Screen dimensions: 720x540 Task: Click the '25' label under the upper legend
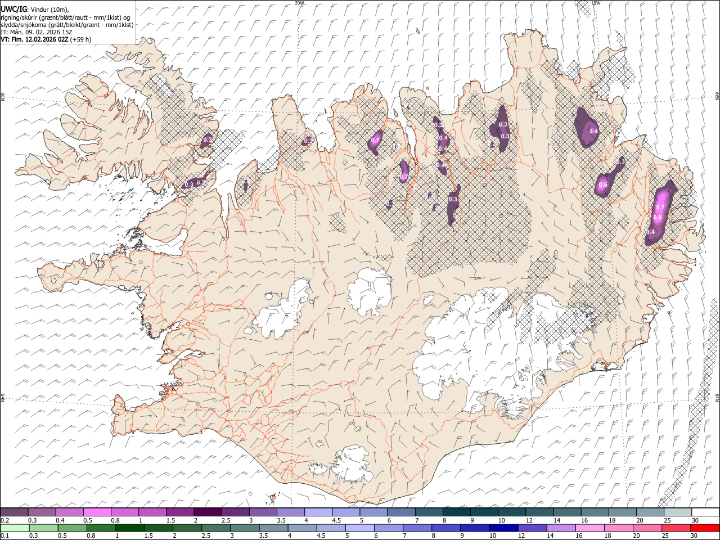tap(667, 520)
